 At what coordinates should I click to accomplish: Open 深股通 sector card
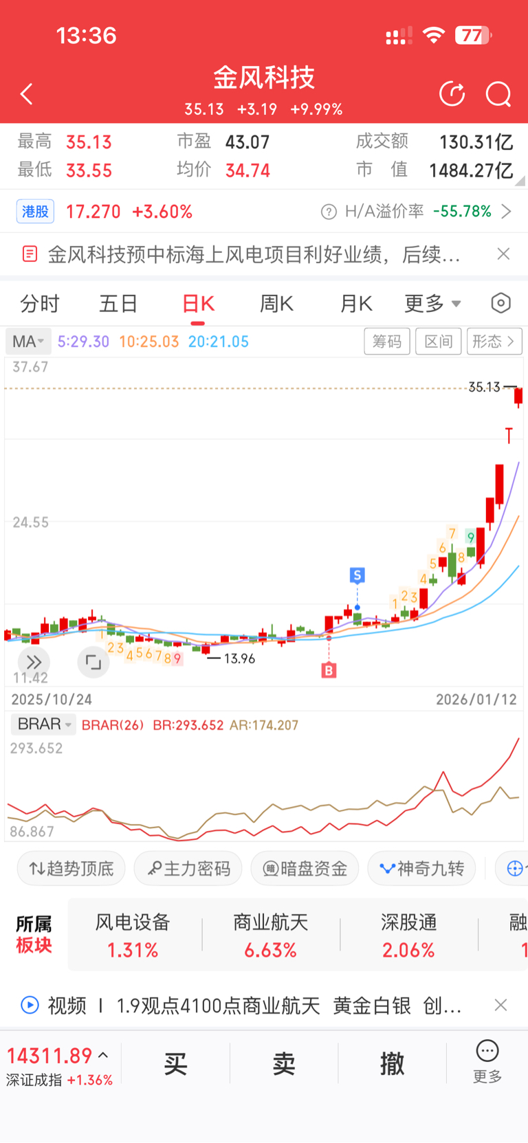pyautogui.click(x=409, y=935)
